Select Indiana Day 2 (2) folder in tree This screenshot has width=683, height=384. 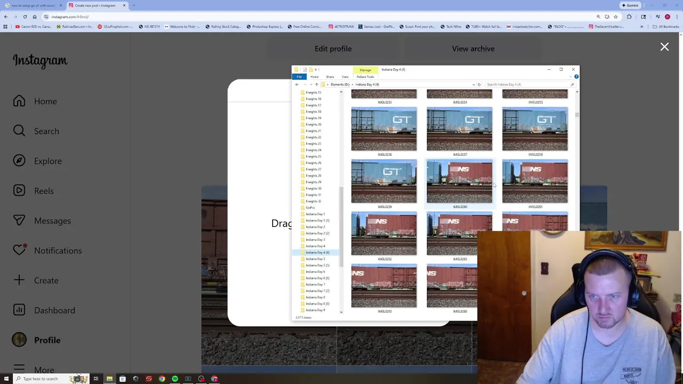[x=317, y=233]
